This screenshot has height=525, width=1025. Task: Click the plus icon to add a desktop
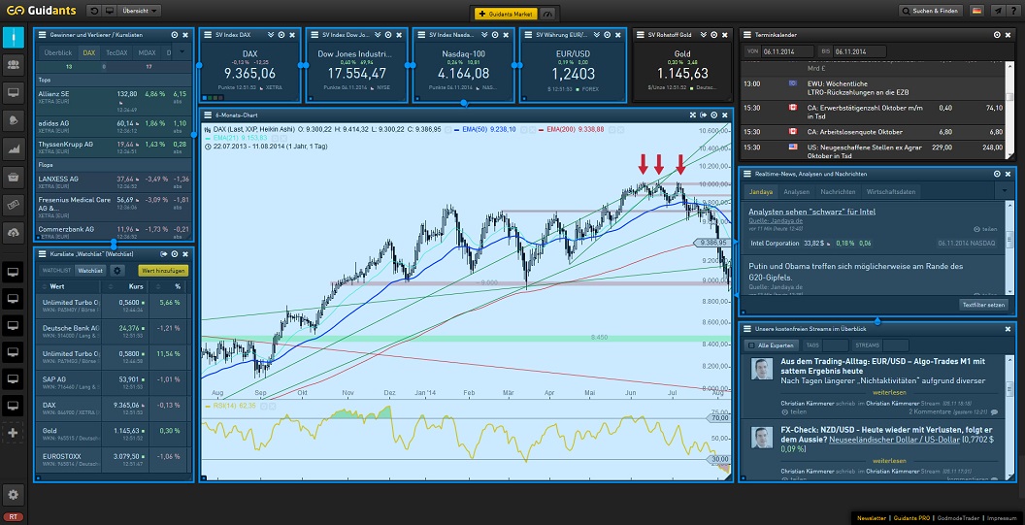click(14, 433)
